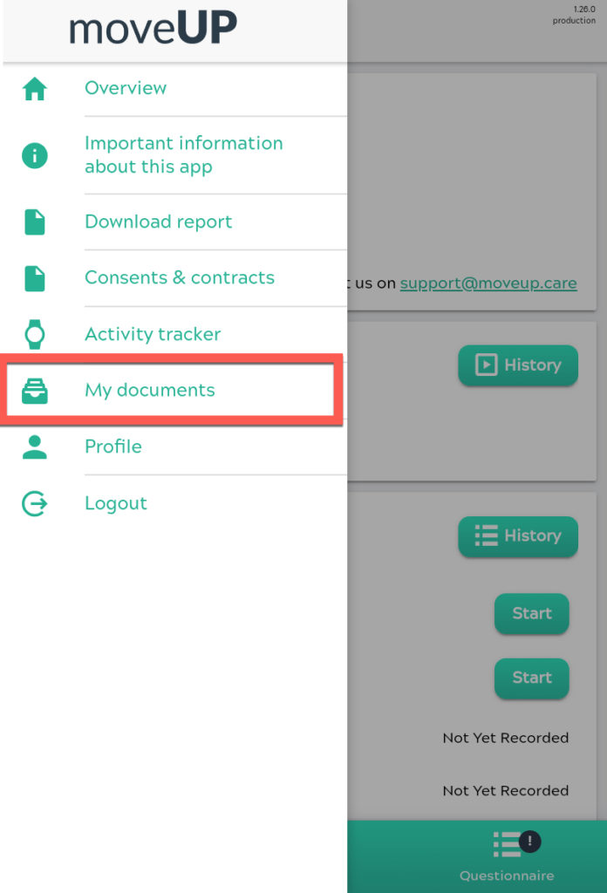The image size is (607, 893).
Task: Click the first Start button
Action: (532, 613)
